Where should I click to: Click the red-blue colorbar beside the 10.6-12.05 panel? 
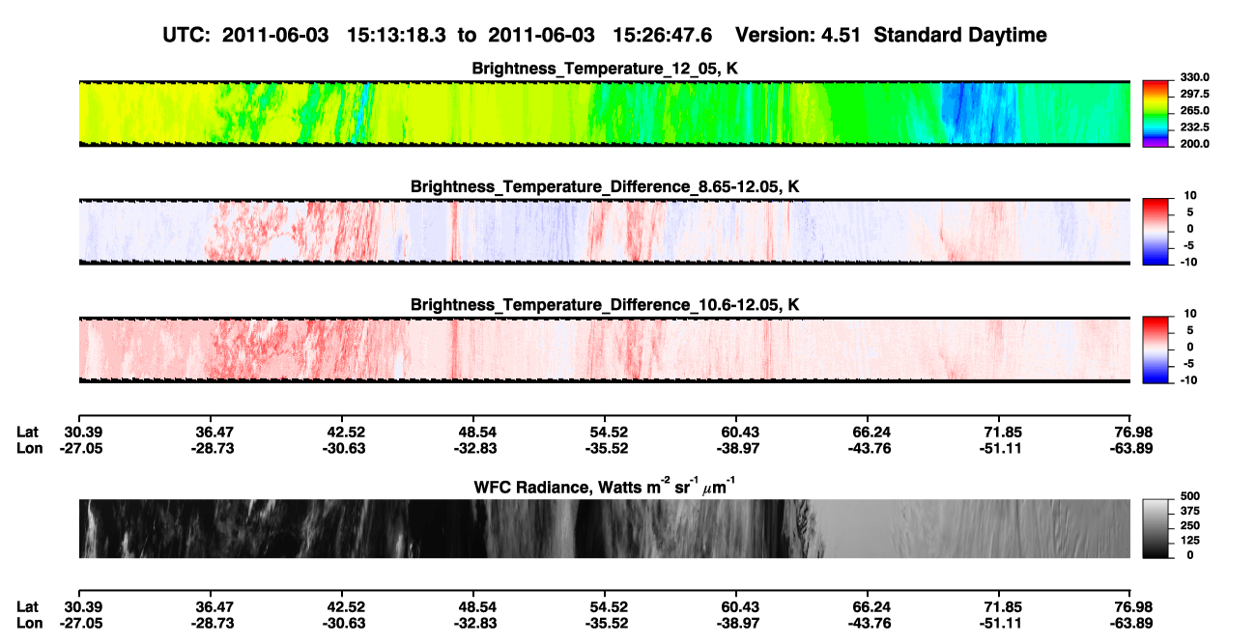coord(1156,349)
